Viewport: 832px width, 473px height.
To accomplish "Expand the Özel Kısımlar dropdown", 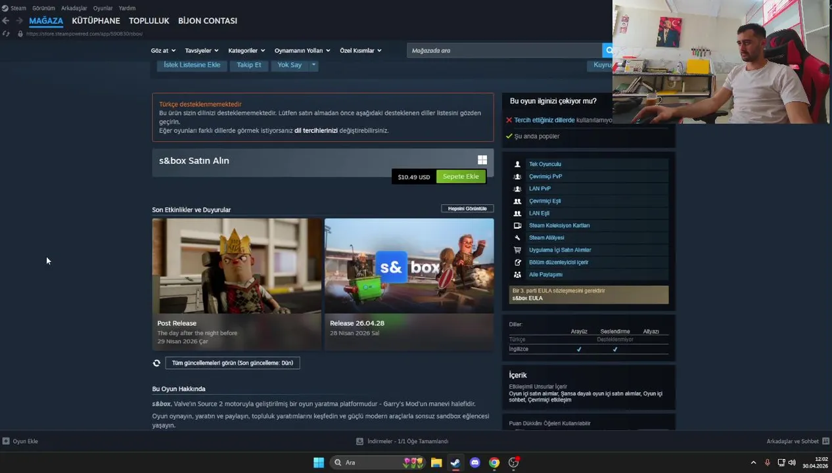I will click(x=361, y=51).
